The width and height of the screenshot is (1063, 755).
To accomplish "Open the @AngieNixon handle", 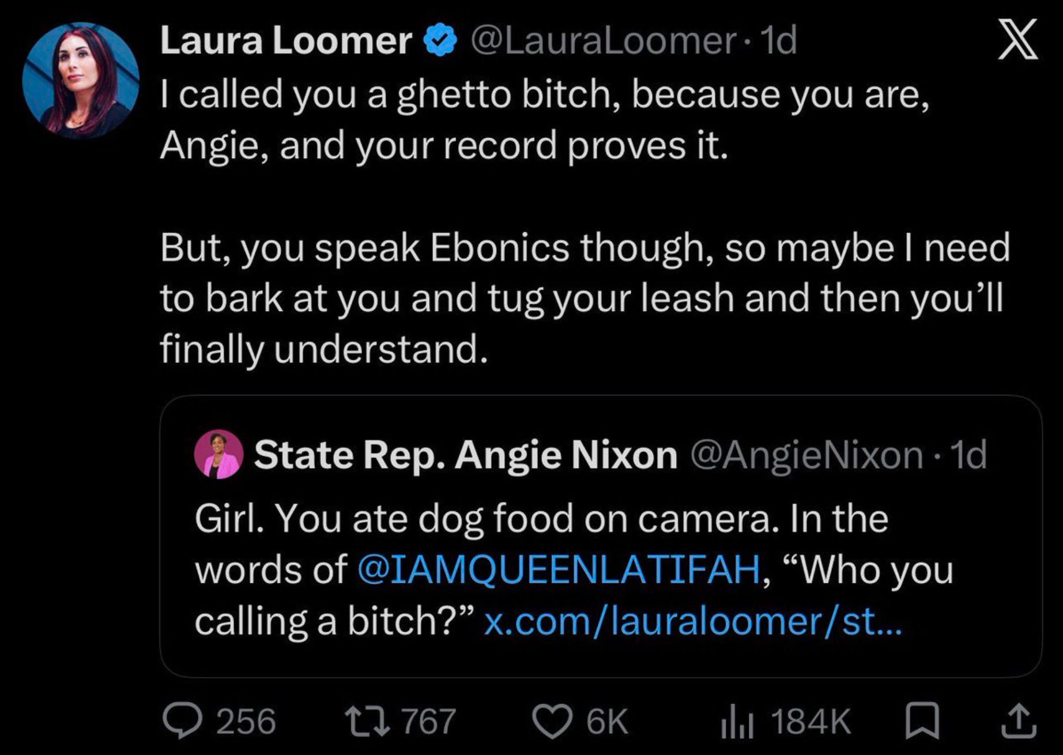I will (806, 455).
